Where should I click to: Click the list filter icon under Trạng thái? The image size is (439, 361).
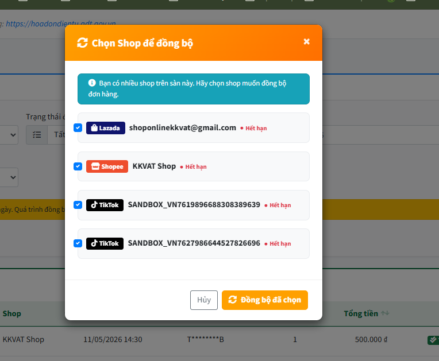pyautogui.click(x=37, y=135)
